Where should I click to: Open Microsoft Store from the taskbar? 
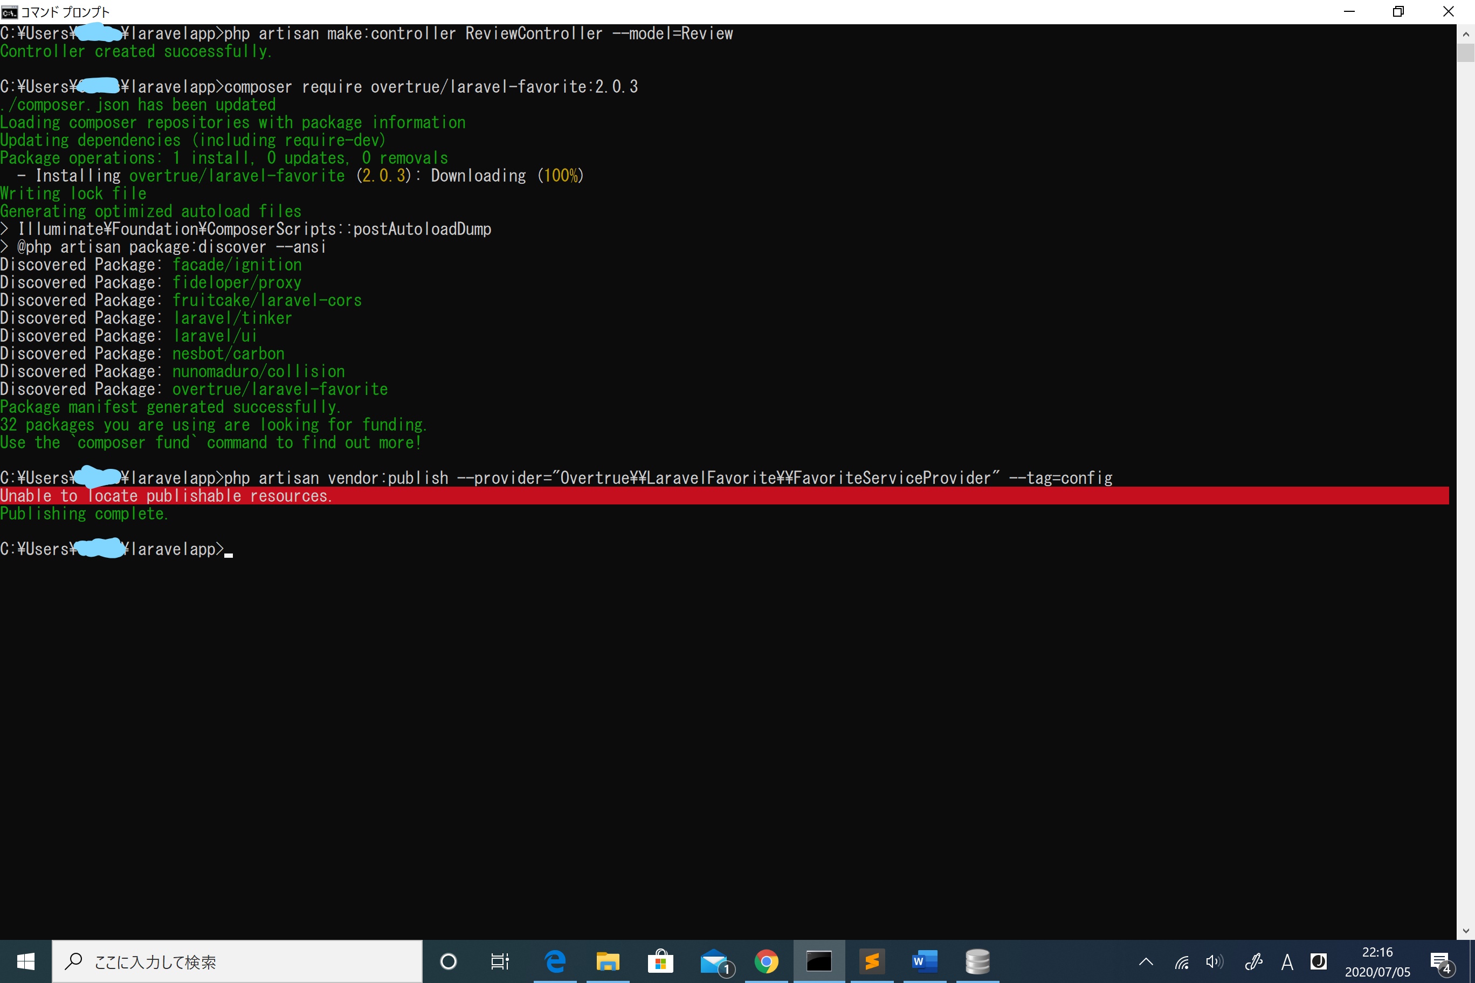pos(660,961)
